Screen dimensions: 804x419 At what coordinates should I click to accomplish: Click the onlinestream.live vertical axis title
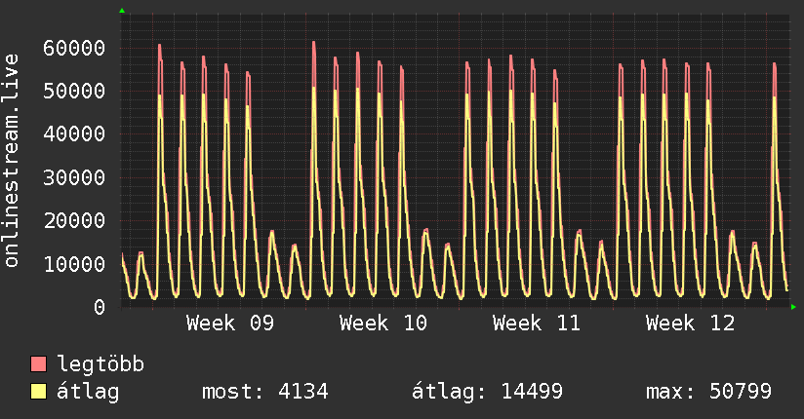[x=11, y=161]
